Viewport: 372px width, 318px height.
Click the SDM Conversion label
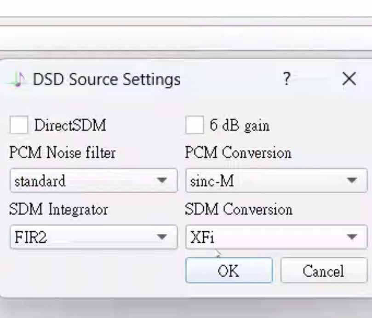pos(239,210)
